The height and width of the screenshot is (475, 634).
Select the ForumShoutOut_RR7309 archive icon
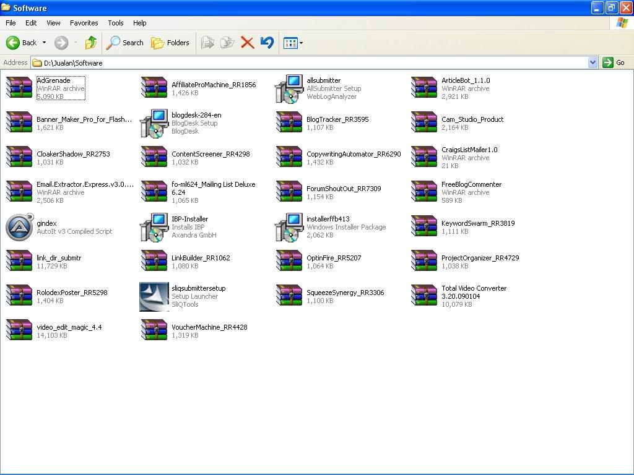289,192
